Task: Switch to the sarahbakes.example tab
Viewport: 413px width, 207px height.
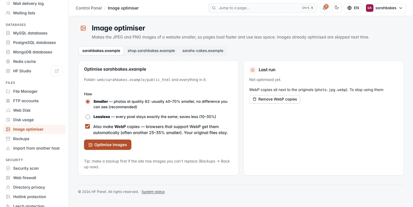Action: [101, 51]
